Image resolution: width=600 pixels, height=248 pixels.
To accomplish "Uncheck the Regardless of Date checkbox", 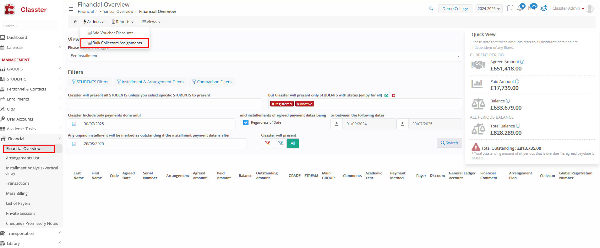I will tap(246, 123).
